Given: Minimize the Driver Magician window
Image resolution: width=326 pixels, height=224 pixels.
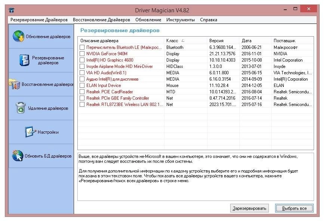Looking at the screenshot, I should (x=285, y=9).
